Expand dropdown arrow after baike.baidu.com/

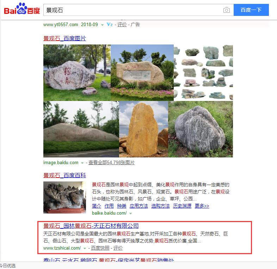pyautogui.click(x=130, y=214)
